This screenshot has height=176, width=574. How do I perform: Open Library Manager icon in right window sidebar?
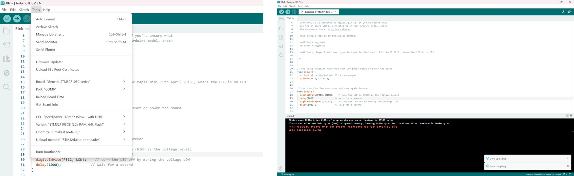click(281, 37)
